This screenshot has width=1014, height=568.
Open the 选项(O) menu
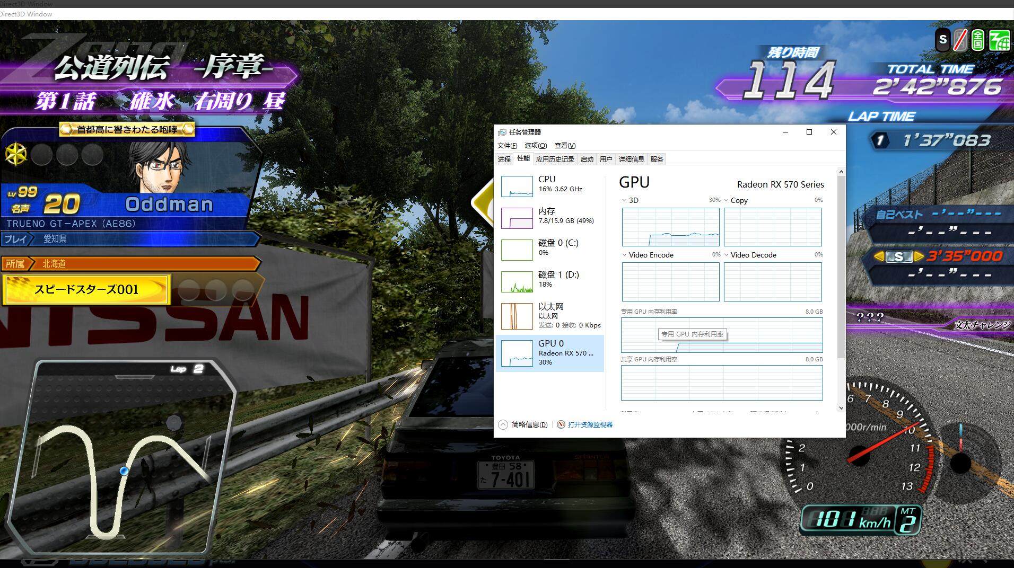[x=536, y=146]
